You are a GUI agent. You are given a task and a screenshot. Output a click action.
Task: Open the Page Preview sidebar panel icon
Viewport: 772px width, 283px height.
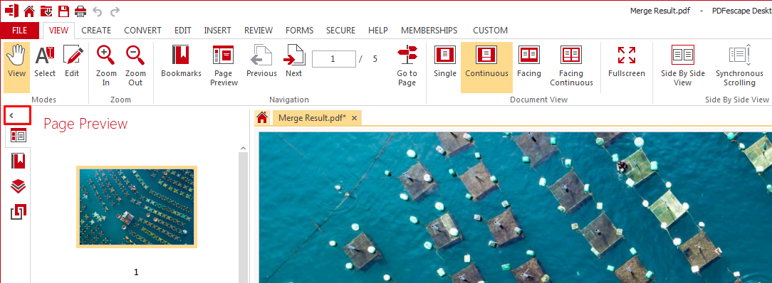[19, 136]
